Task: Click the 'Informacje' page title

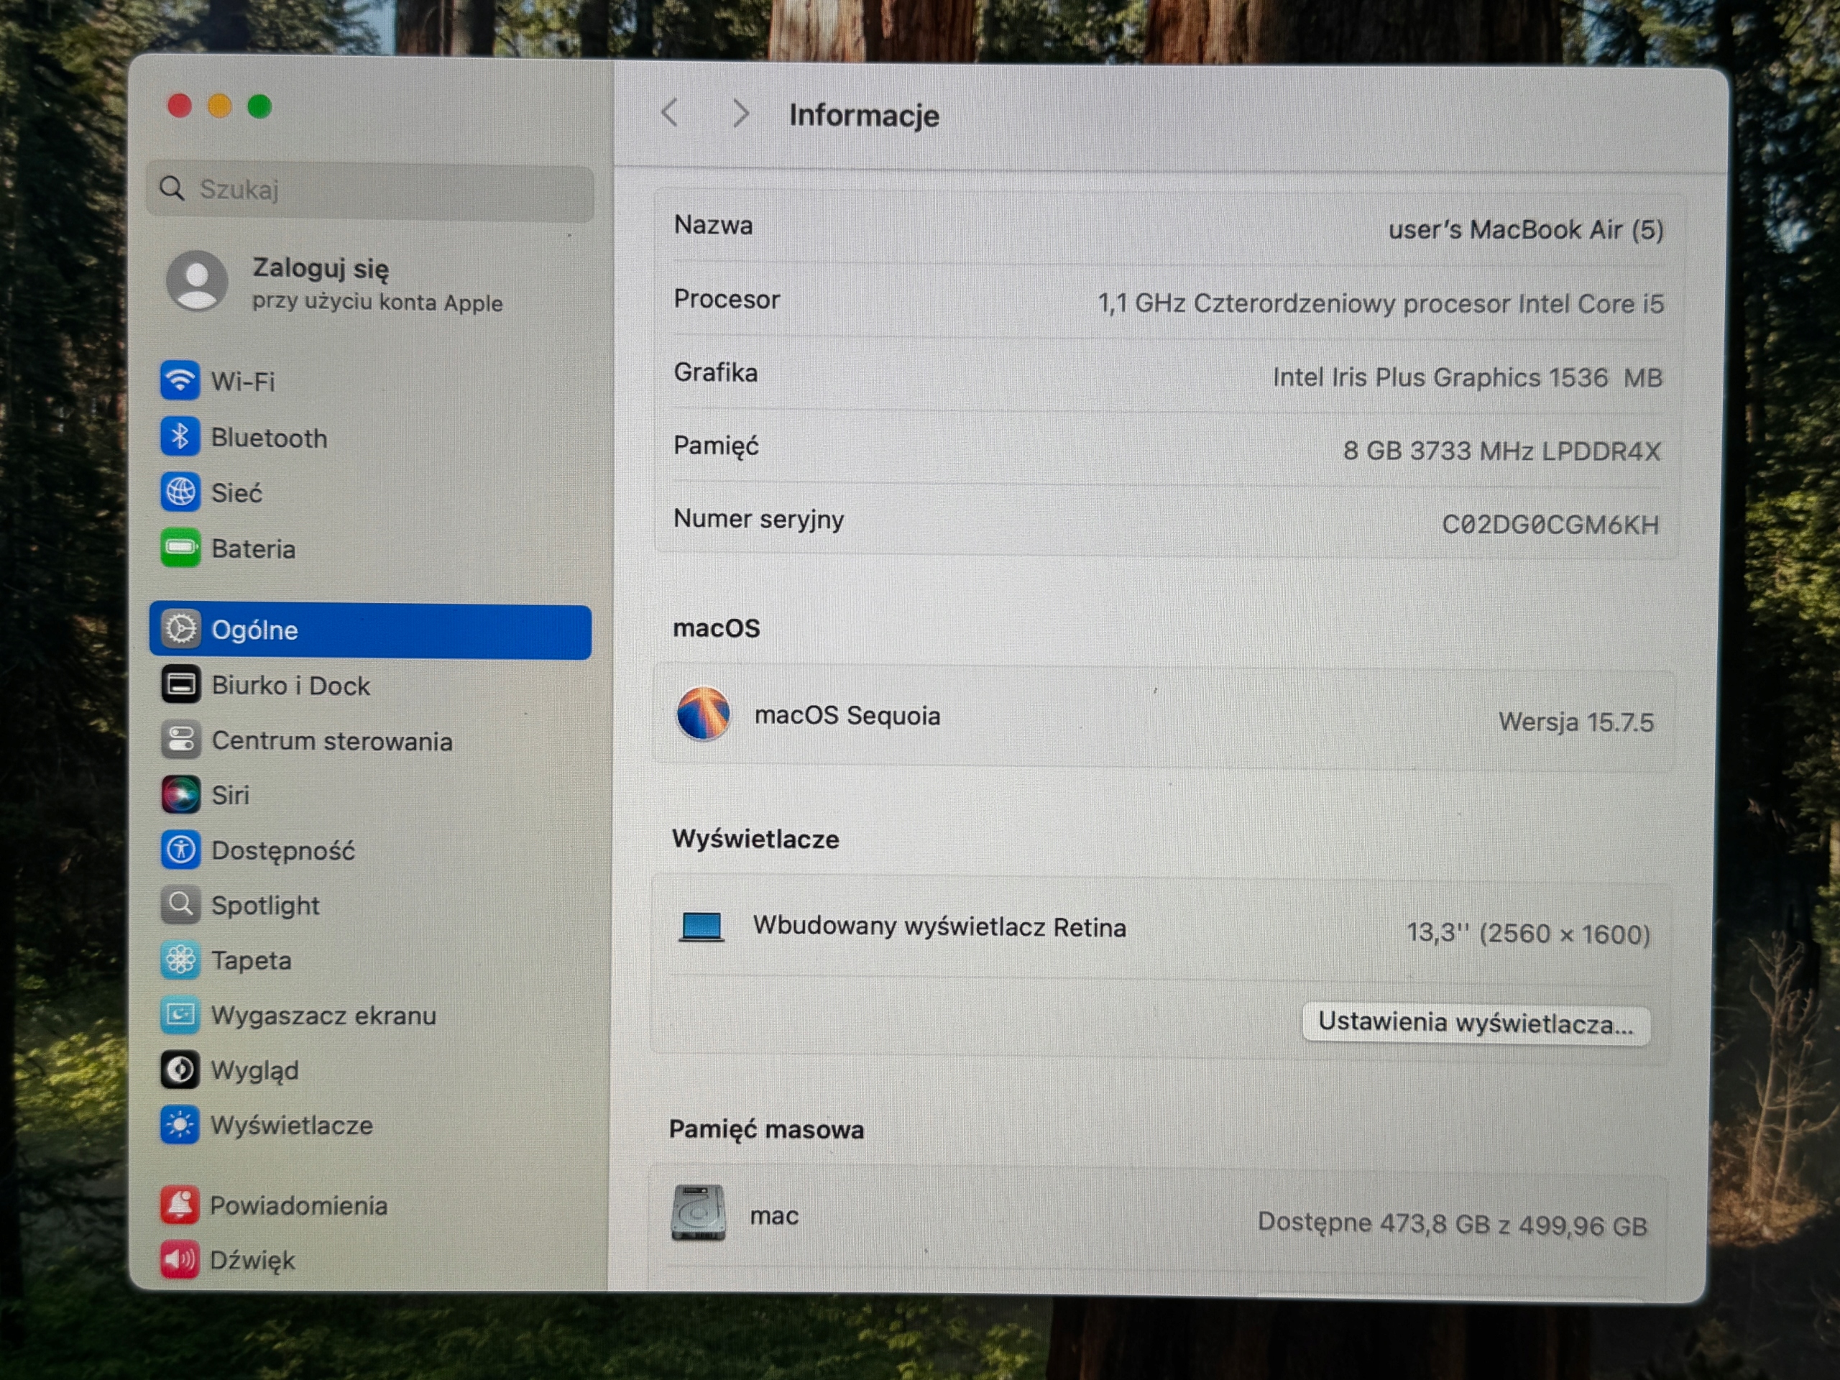Action: 864,115
